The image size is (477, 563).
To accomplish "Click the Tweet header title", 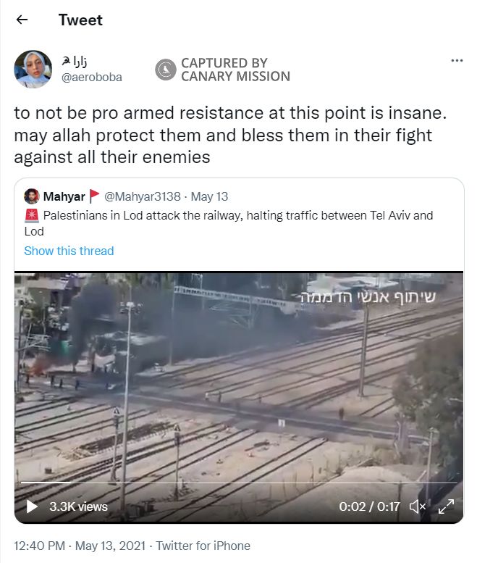I will (x=80, y=20).
